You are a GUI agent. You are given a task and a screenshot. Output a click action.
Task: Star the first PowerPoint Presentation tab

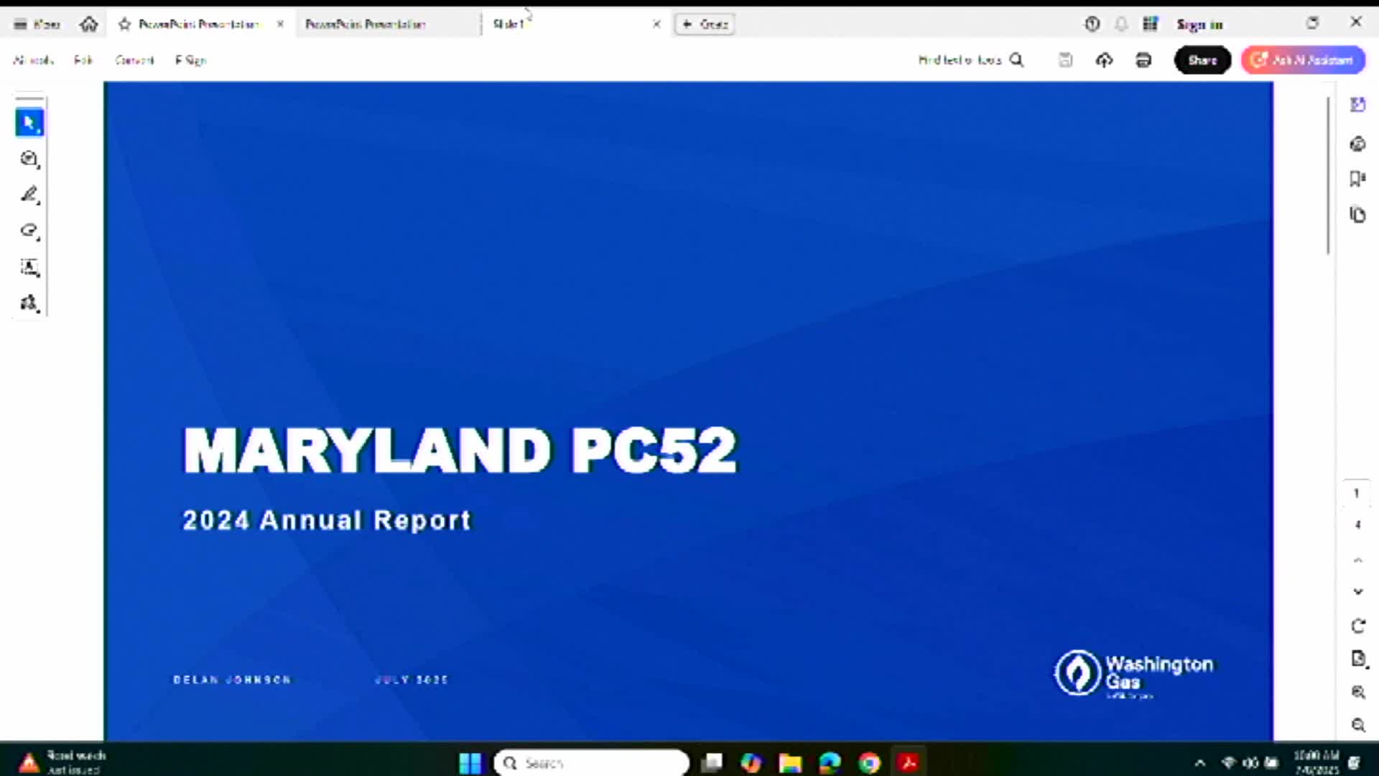[124, 24]
